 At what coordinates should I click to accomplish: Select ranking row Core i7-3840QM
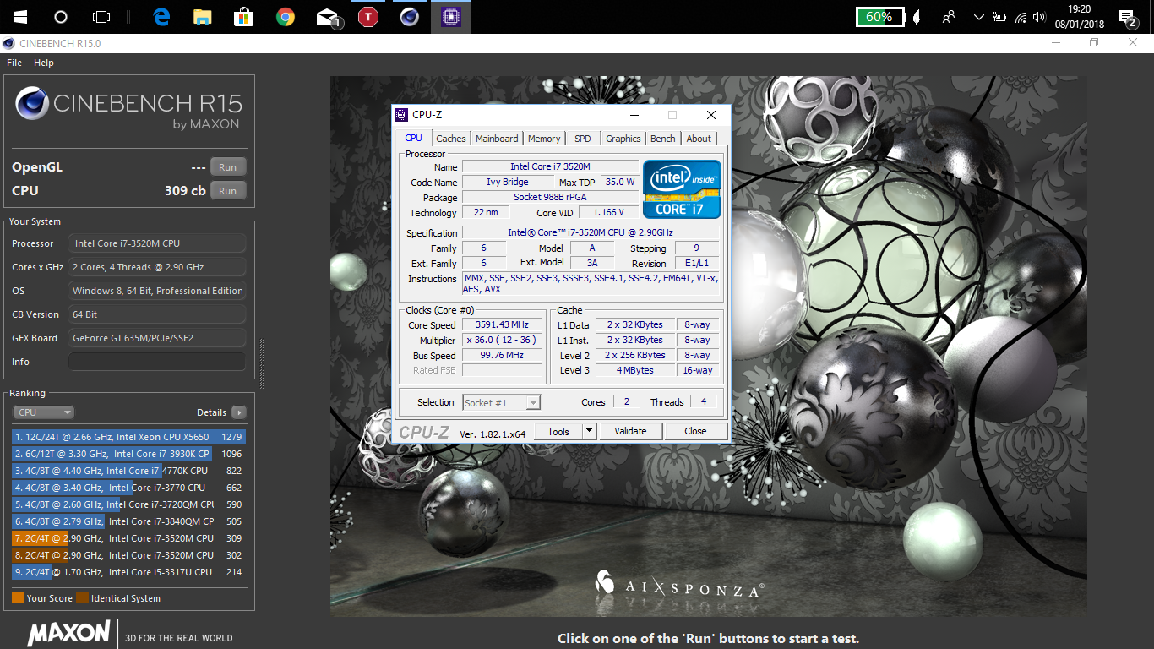click(128, 521)
